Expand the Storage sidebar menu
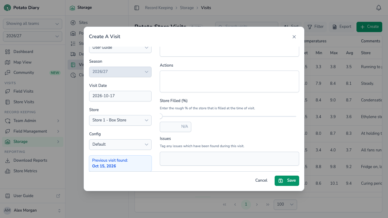 click(x=33, y=142)
